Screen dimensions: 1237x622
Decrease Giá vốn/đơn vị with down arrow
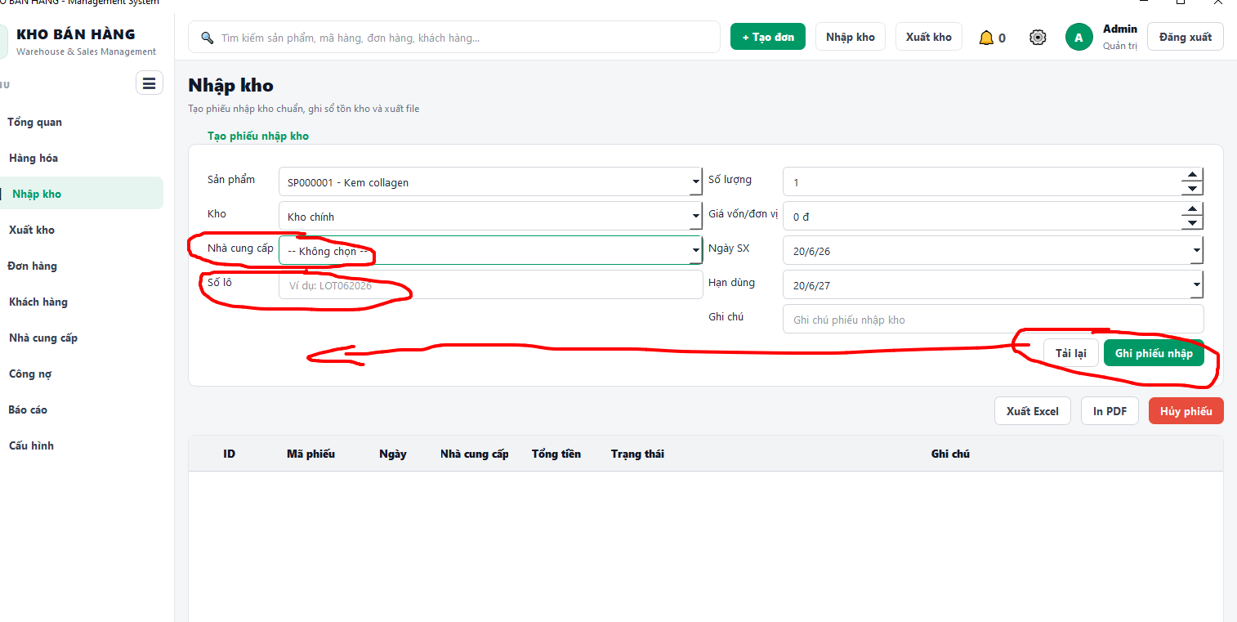pyautogui.click(x=1192, y=223)
